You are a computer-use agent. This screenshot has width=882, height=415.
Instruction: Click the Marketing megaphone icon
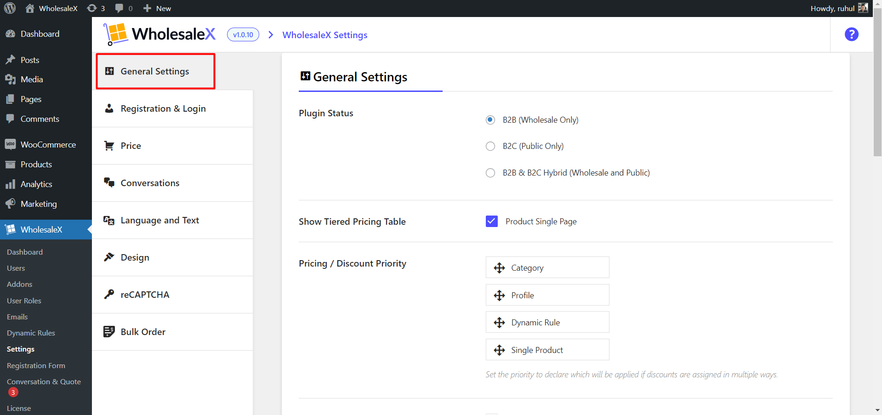point(10,204)
